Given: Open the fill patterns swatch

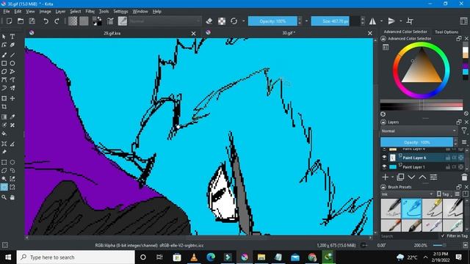Looking at the screenshot, I should point(84,21).
